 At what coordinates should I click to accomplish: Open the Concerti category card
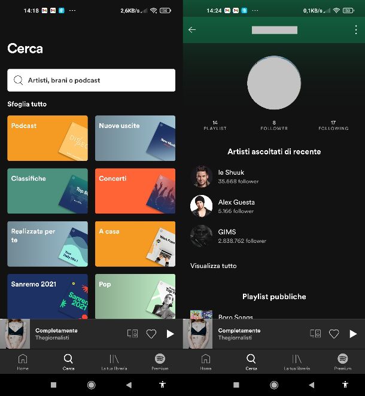point(135,191)
